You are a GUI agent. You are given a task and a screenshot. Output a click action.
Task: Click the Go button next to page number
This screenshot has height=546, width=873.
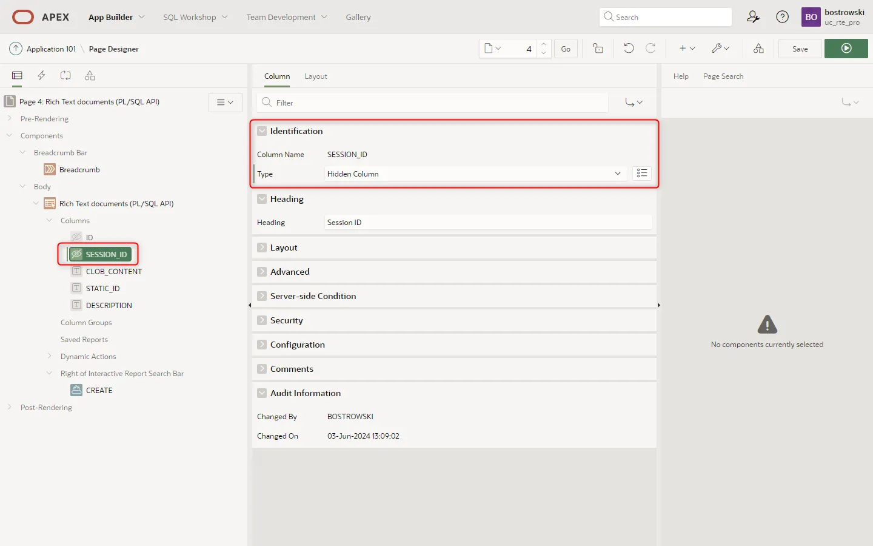click(x=565, y=49)
